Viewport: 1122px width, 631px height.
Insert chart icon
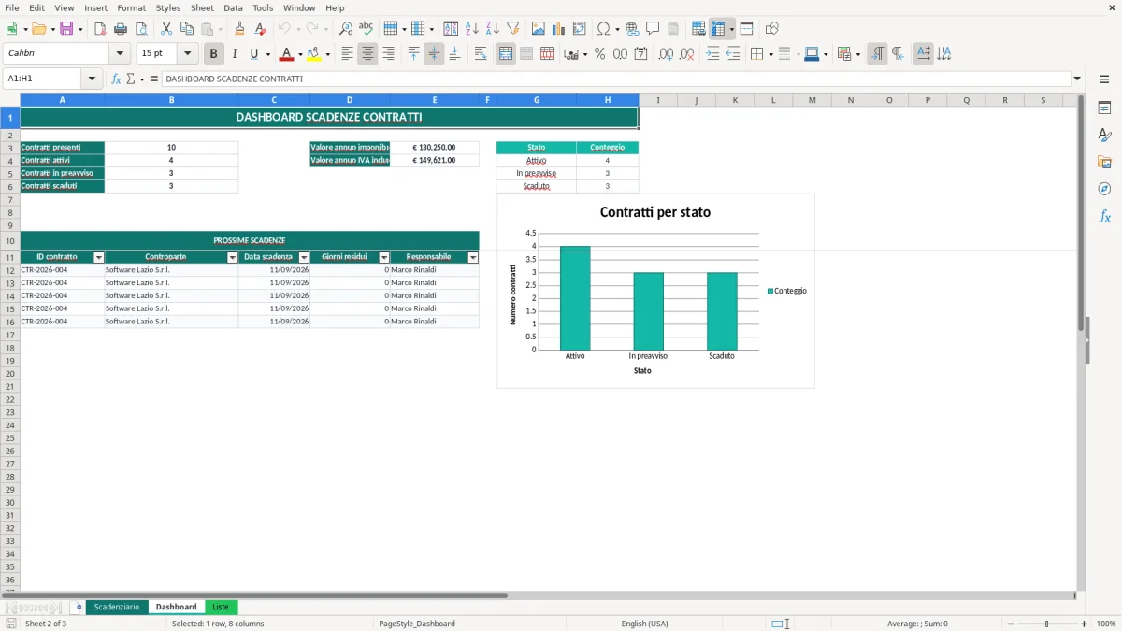(x=559, y=29)
